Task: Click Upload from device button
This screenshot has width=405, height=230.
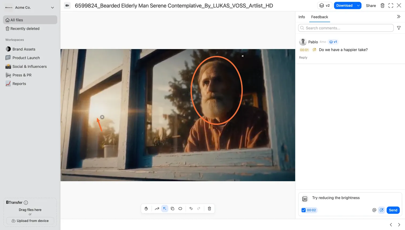Action: [30, 221]
